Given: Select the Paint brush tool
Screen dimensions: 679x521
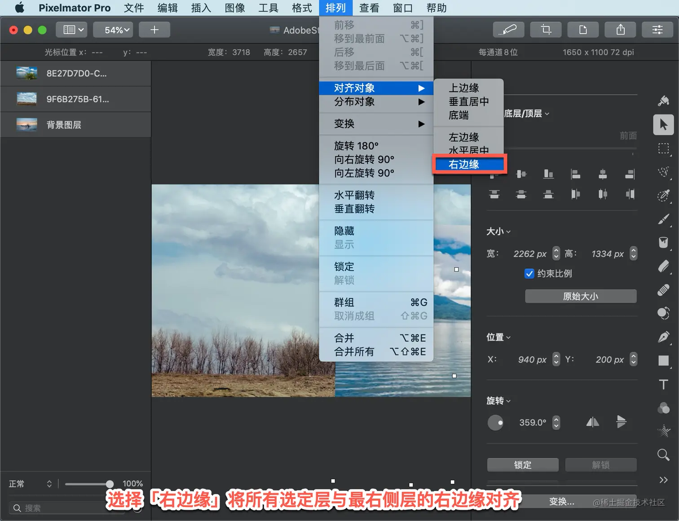Looking at the screenshot, I should (663, 219).
